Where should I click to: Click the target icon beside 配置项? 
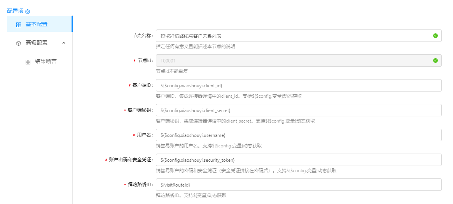tap(28, 12)
